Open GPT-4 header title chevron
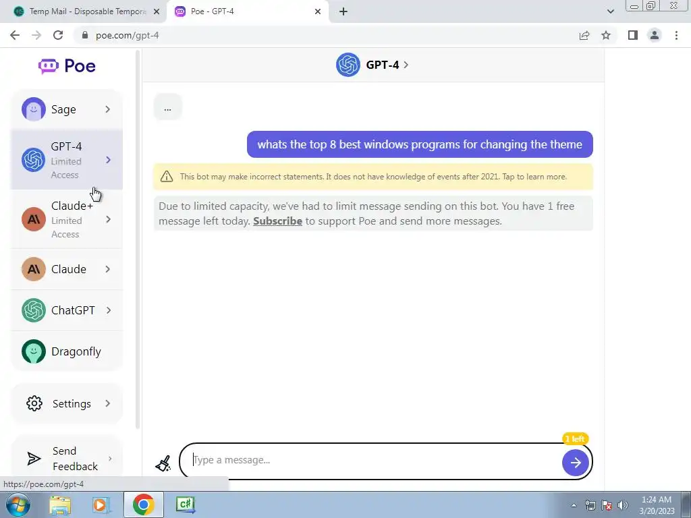 (406, 65)
